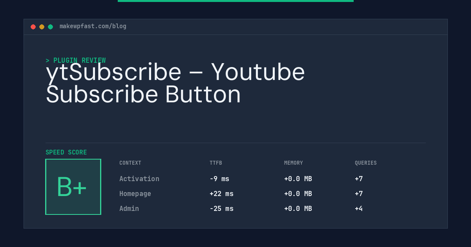Click the Activation memory value +0.0 MB

[x=298, y=179]
